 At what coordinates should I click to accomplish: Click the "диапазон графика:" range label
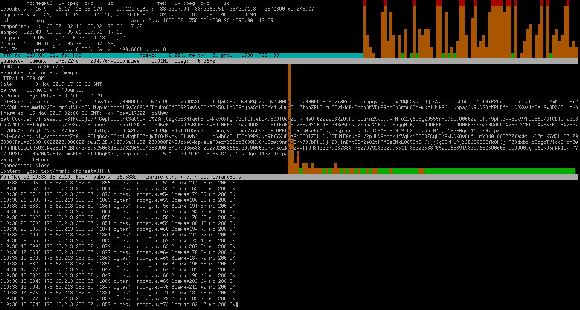coord(25,61)
